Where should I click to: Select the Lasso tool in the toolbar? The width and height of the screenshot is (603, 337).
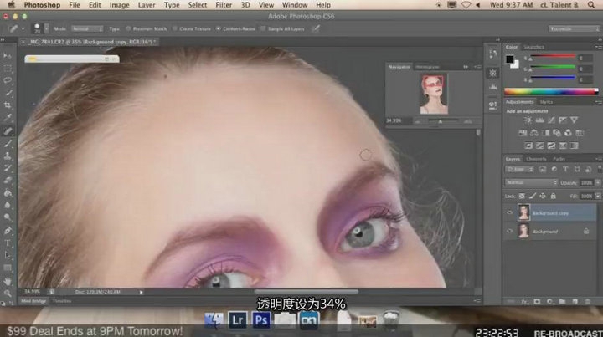click(x=8, y=80)
